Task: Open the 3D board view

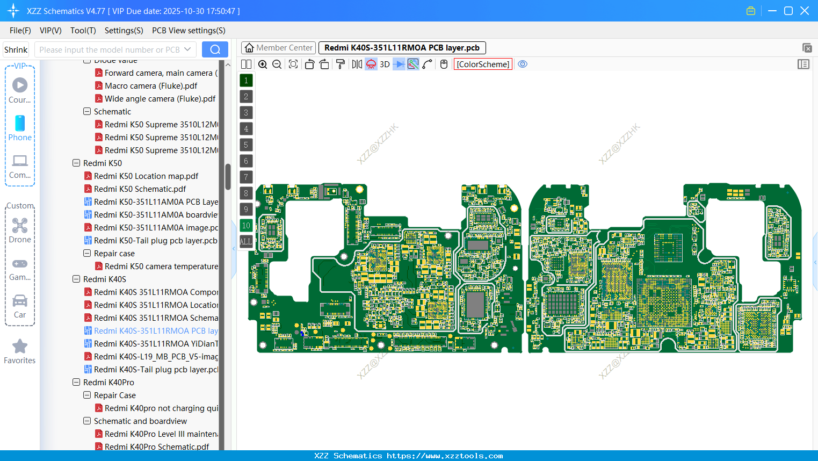Action: coord(385,64)
